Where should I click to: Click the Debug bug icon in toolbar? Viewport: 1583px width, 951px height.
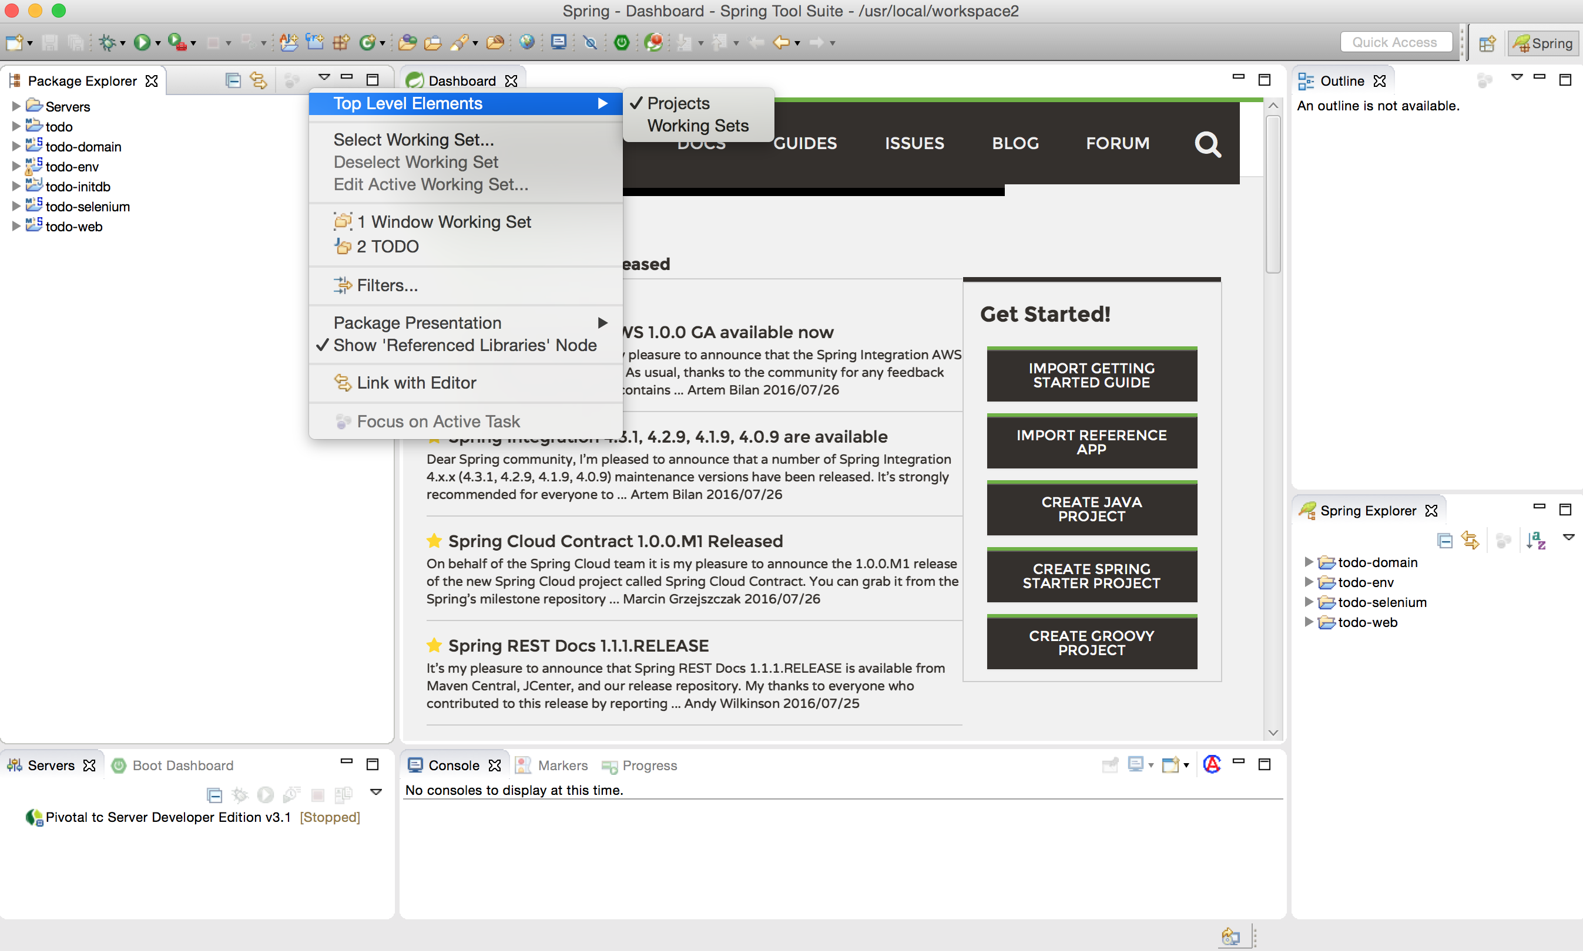pyautogui.click(x=107, y=42)
